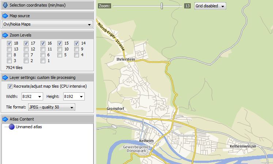Open the Grid disabled dropdown
Viewport: 273px width, 164px height.
point(210,6)
